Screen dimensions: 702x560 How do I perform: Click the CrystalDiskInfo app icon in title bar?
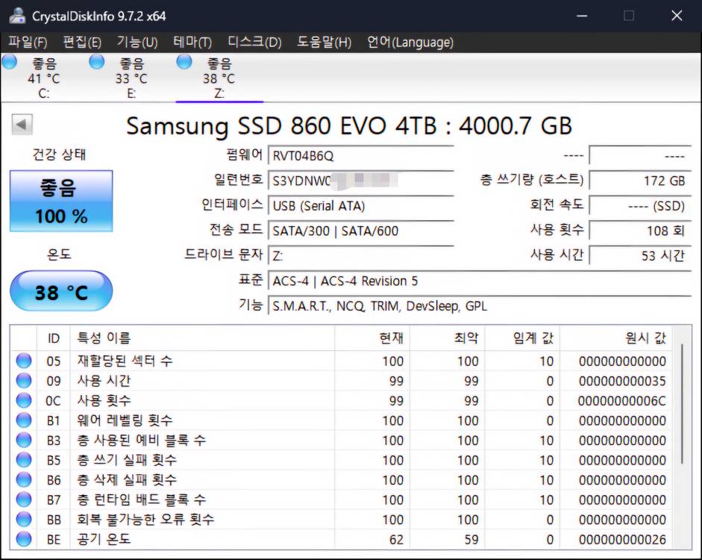click(17, 16)
